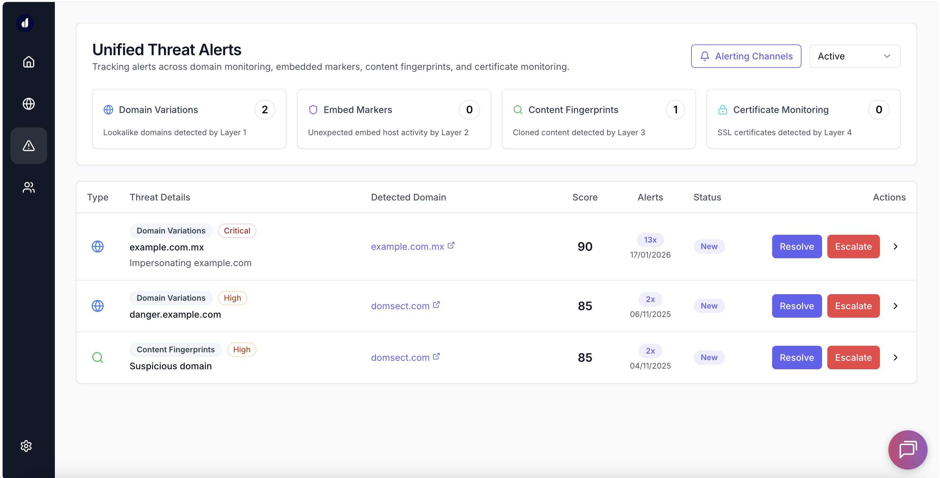Image resolution: width=940 pixels, height=478 pixels.
Task: Open the chat support bubble
Action: click(908, 450)
